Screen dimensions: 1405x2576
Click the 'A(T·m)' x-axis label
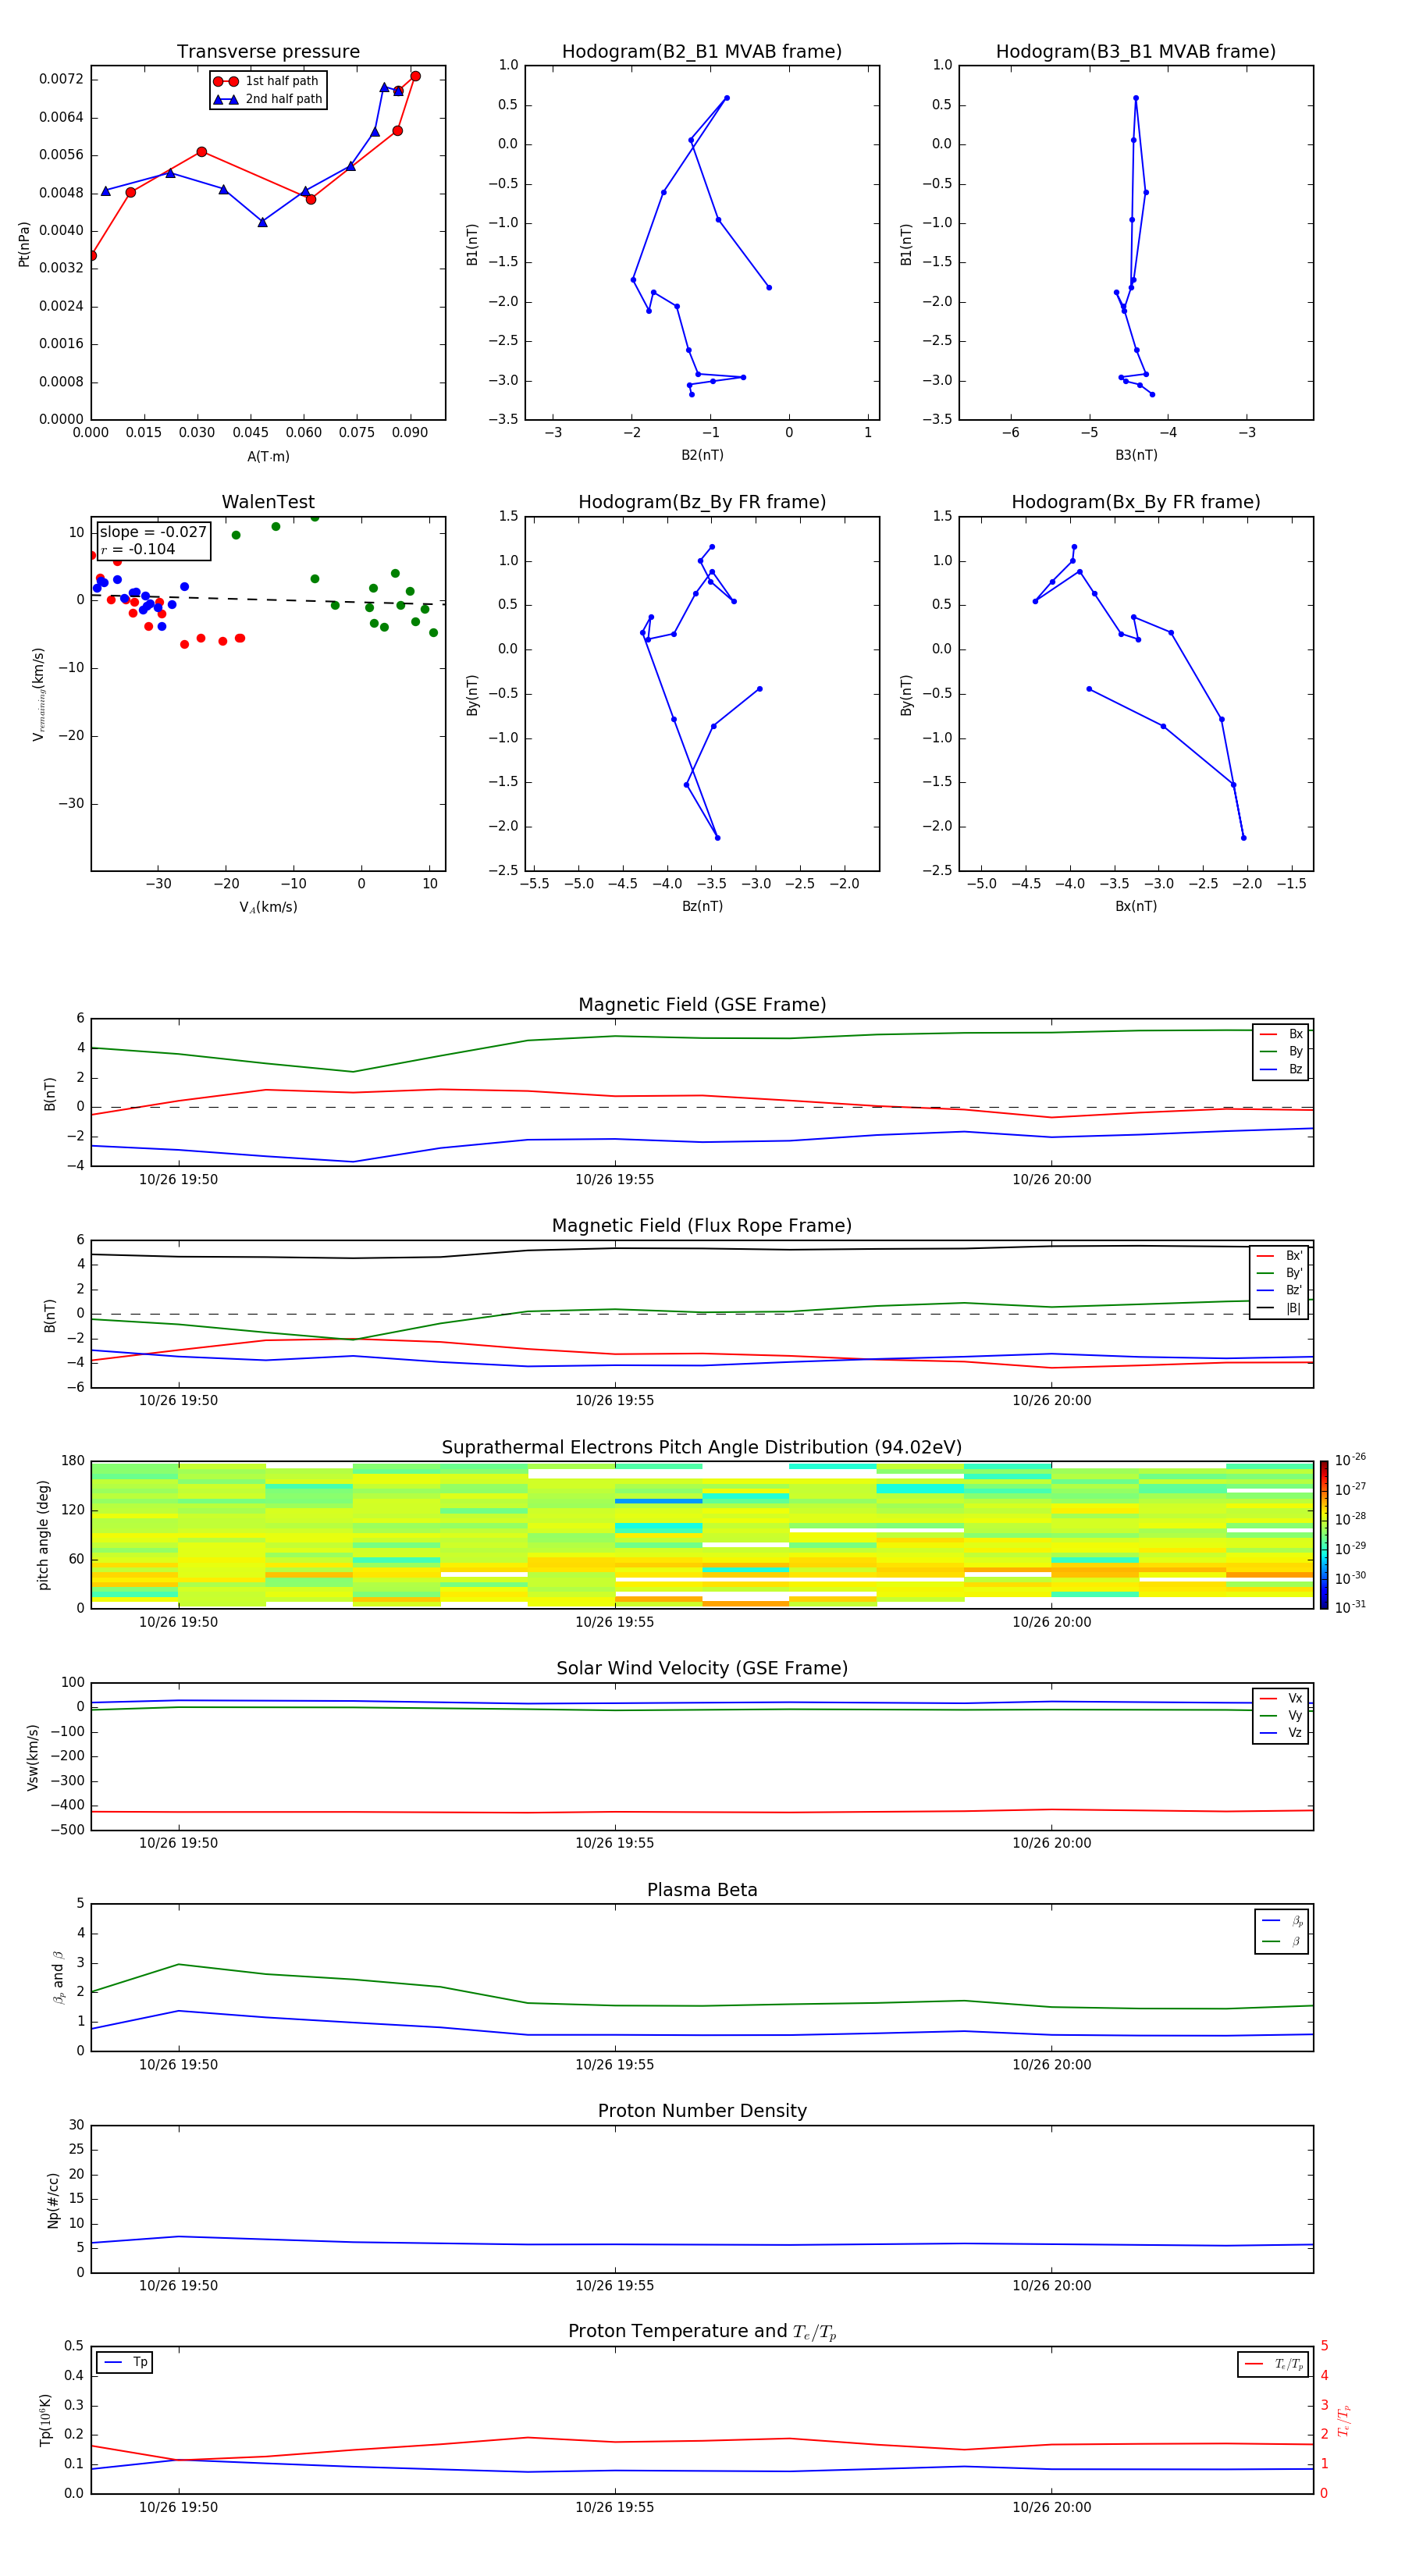coord(268,456)
